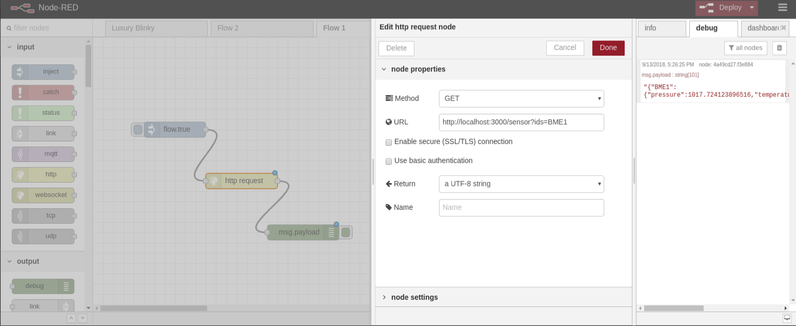Click the Deploy button
The image size is (796, 326).
722,8
